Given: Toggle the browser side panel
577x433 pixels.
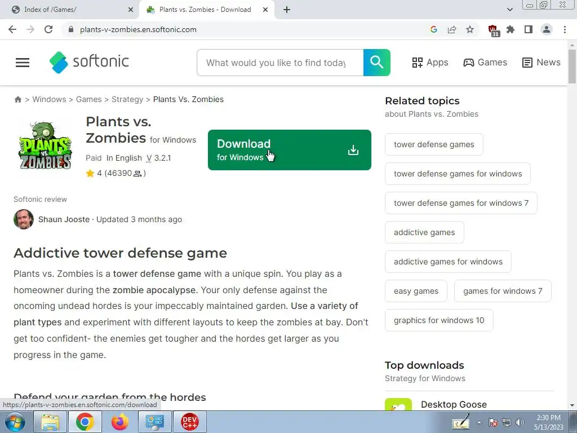Looking at the screenshot, I should click(x=529, y=29).
